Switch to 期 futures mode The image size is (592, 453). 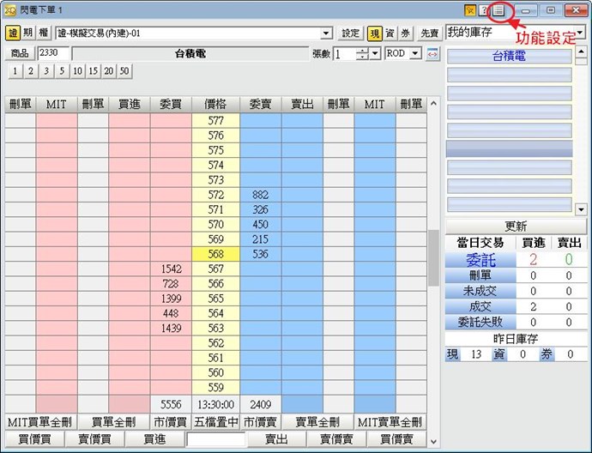click(x=28, y=33)
